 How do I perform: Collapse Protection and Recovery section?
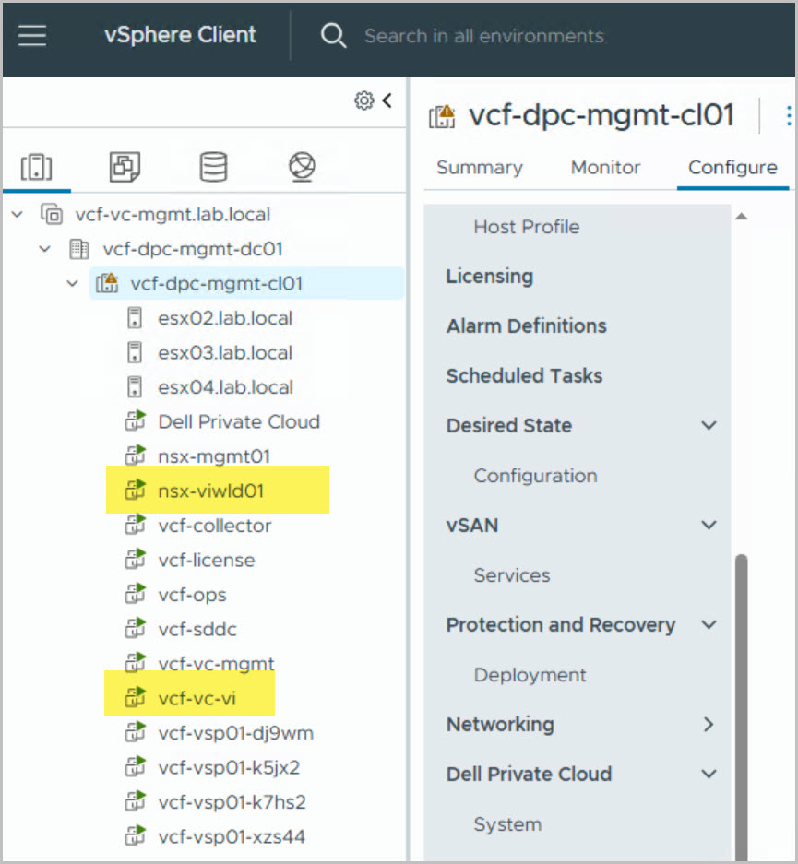pos(709,624)
